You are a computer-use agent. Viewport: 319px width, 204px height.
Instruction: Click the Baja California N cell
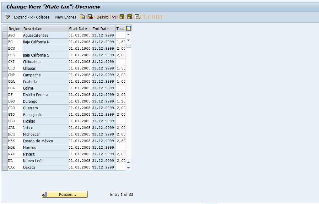[45, 42]
